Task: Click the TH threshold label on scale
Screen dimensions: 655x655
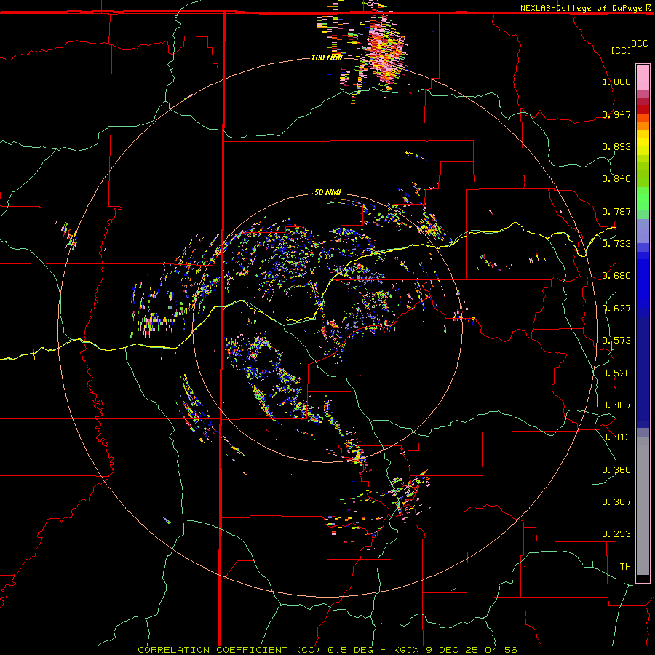Action: click(625, 566)
